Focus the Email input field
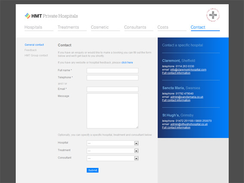This screenshot has width=244, height=183. point(113,89)
